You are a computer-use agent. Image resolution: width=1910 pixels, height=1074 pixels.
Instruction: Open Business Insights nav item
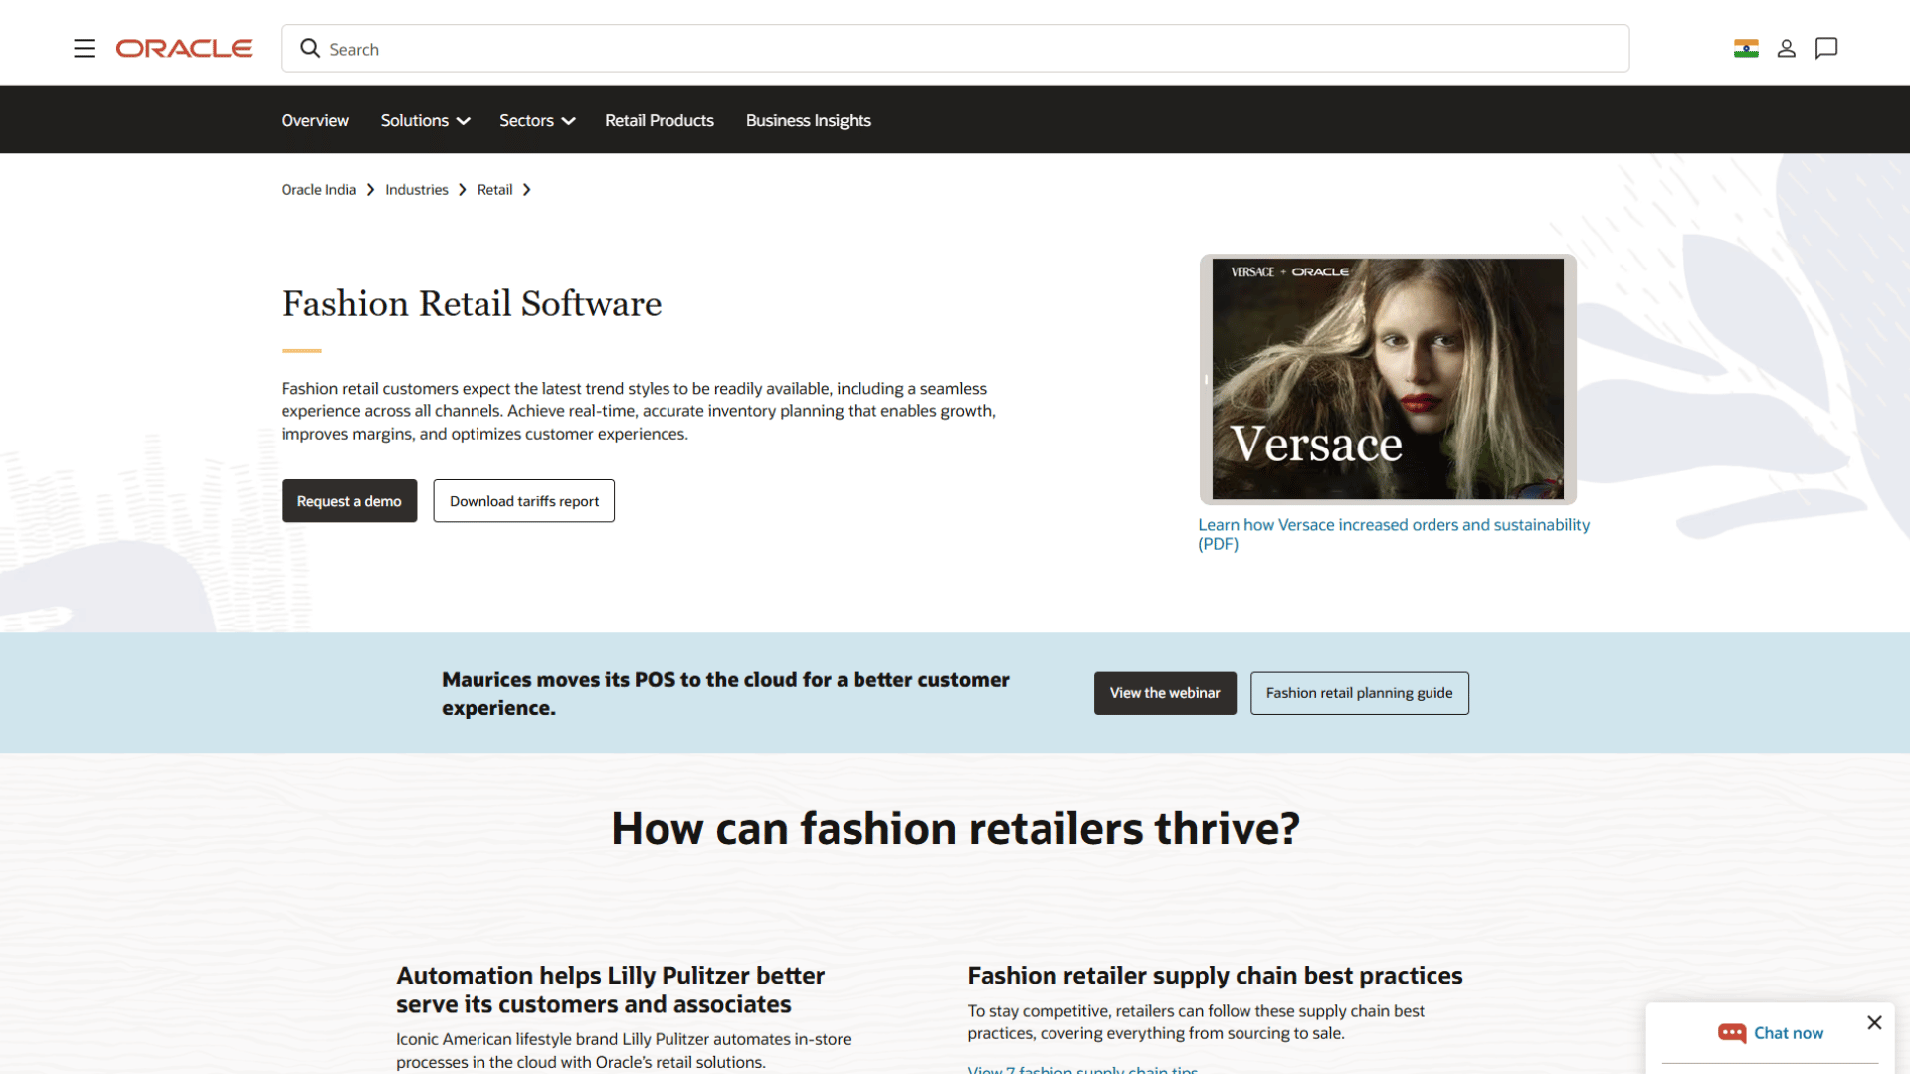(x=809, y=120)
